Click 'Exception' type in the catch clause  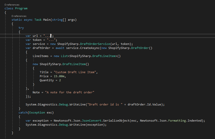(37, 113)
